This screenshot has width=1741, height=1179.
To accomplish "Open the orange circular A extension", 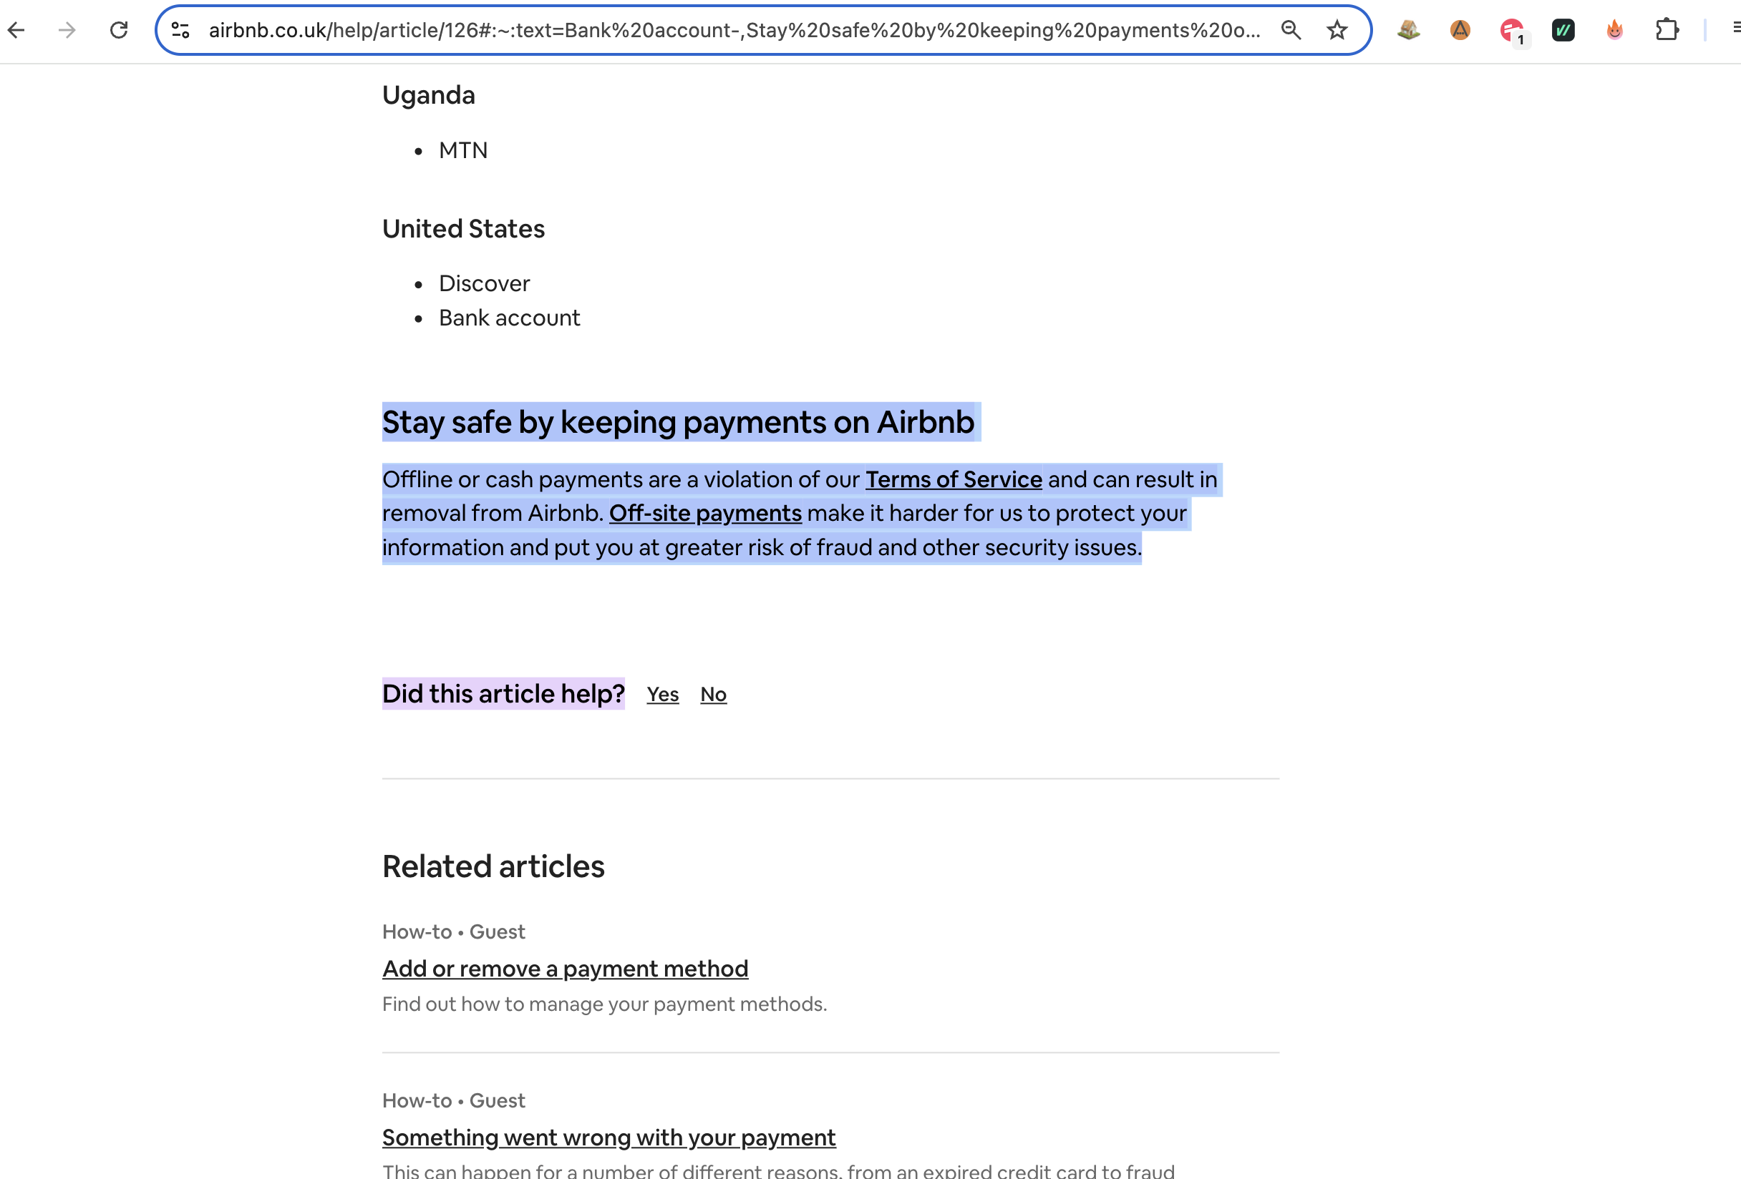I will tap(1460, 30).
